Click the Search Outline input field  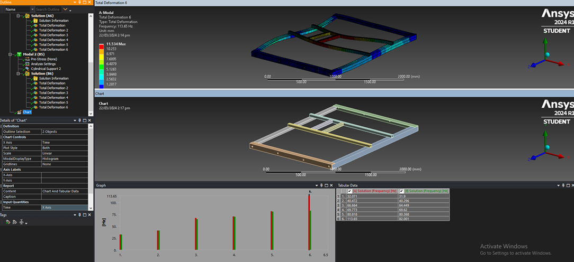[48, 10]
